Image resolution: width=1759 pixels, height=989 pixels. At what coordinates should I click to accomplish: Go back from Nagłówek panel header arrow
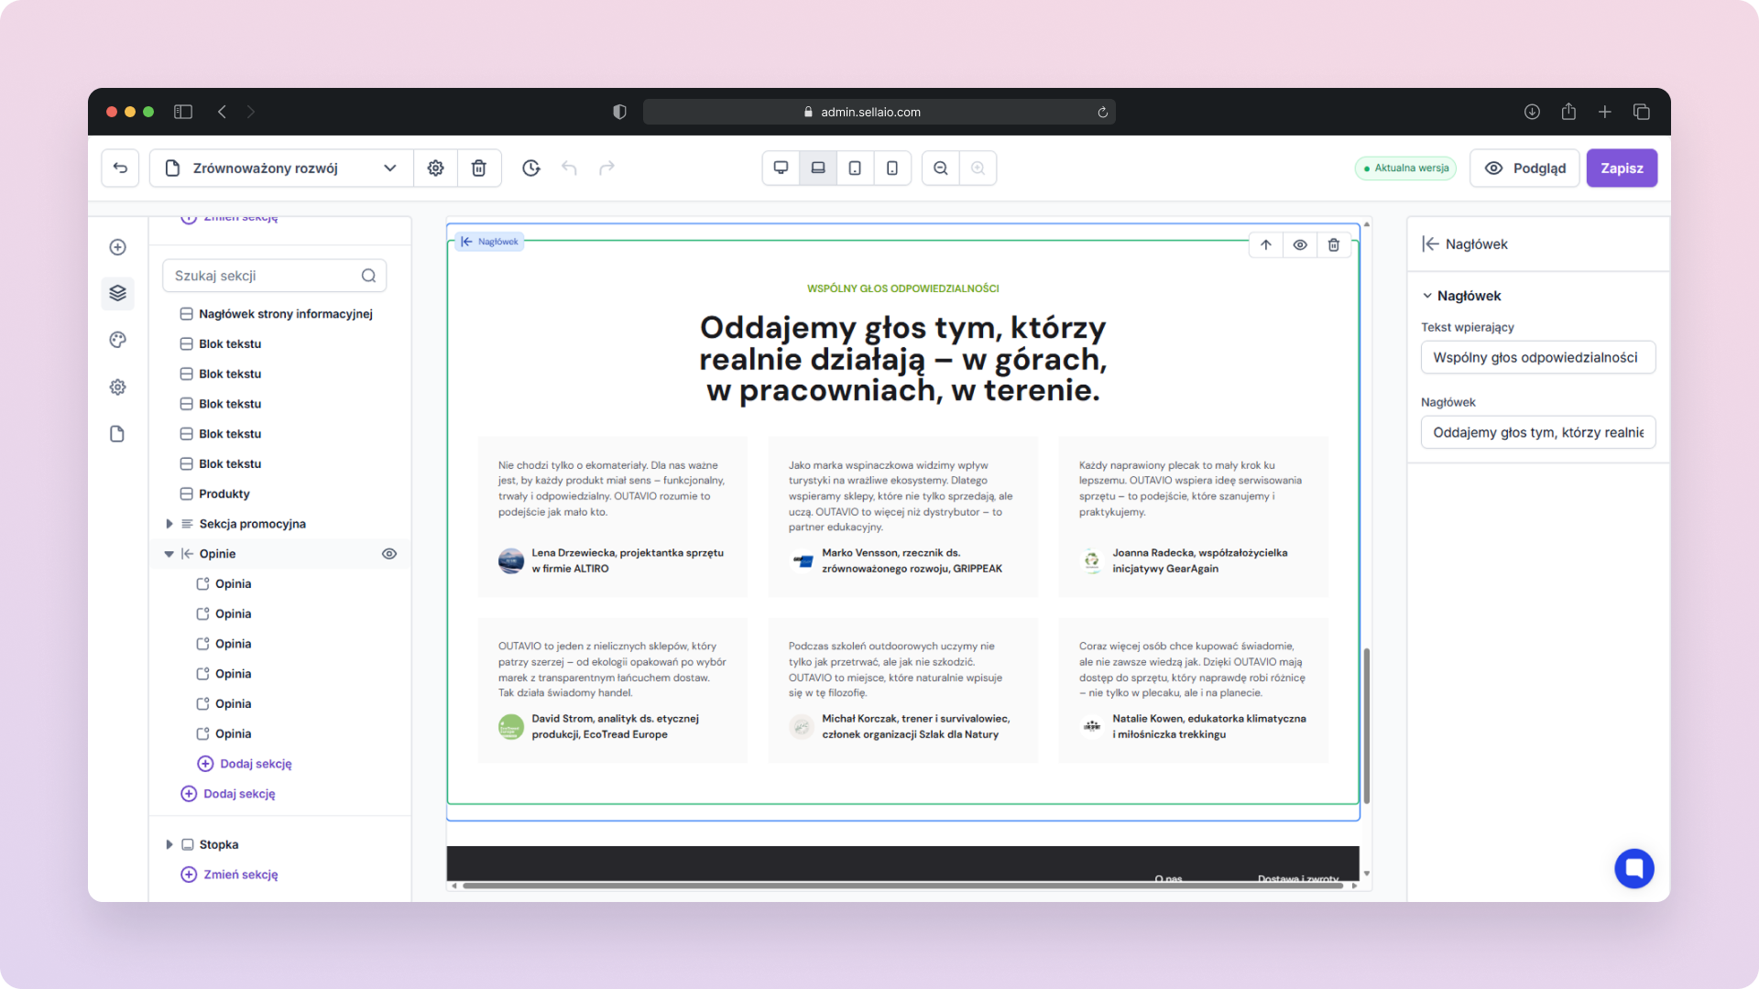pos(1431,244)
